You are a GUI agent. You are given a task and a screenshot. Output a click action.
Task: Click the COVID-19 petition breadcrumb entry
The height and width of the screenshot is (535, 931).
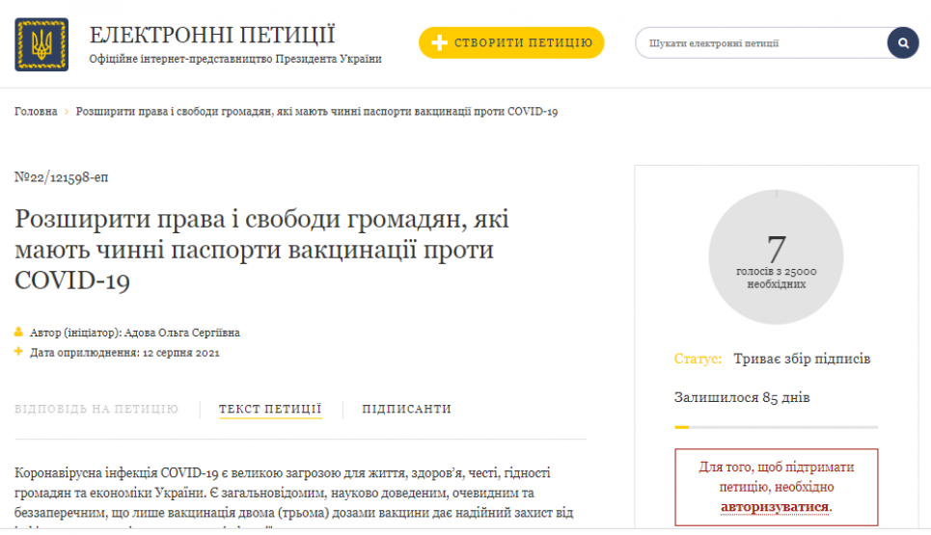tap(316, 112)
